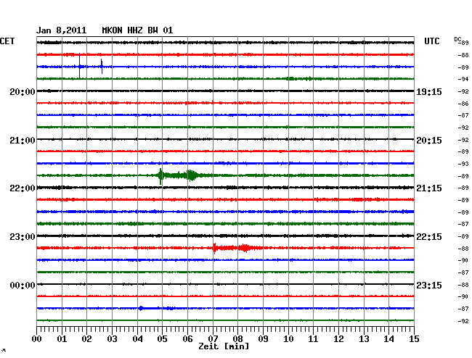This screenshot has height=358, width=472.
Task: Click minute tick label 05
Action: [162, 339]
